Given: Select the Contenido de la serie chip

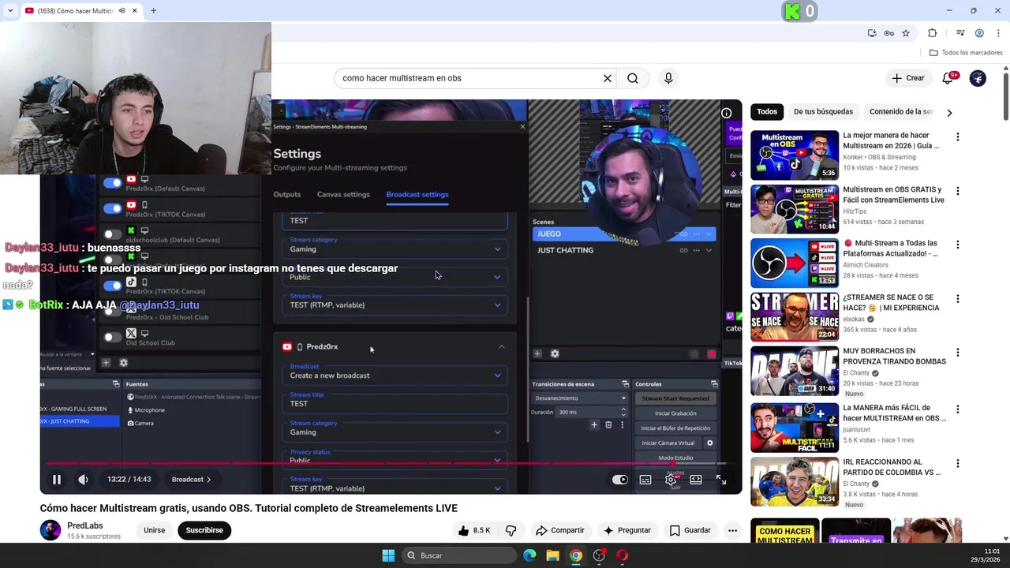Looking at the screenshot, I should (901, 112).
